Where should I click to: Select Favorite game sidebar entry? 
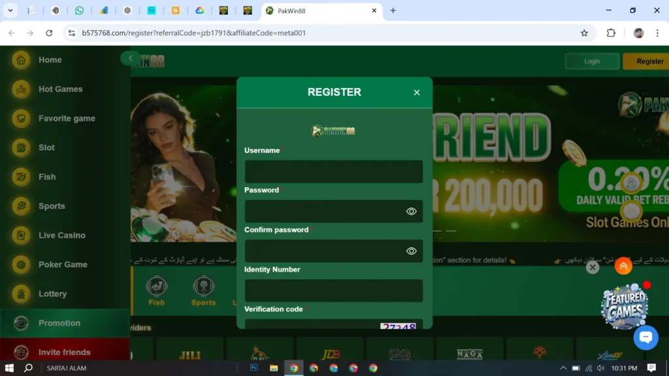tap(64, 118)
